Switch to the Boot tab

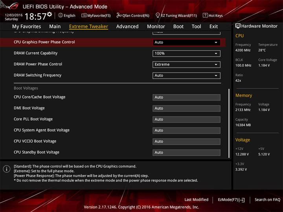(178, 27)
